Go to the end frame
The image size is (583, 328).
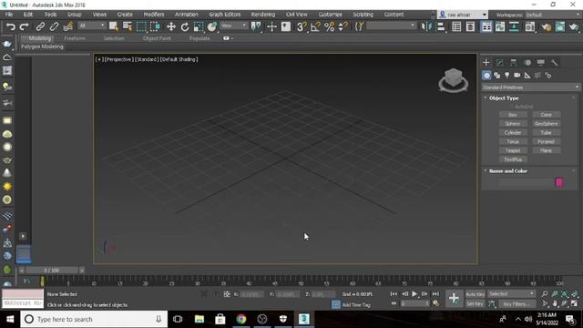pyautogui.click(x=435, y=293)
